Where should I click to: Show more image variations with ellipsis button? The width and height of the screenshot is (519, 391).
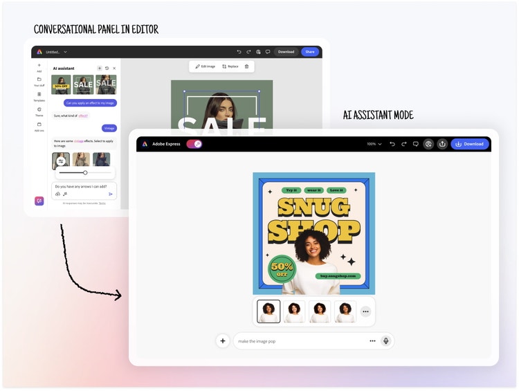click(x=365, y=311)
